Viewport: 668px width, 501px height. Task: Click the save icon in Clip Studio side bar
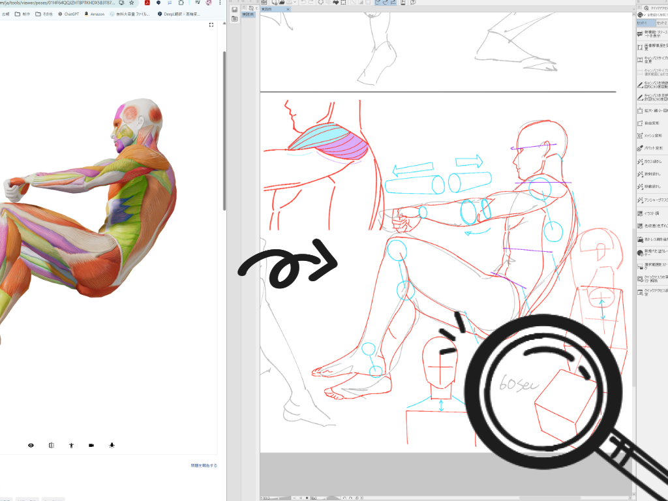234,9
